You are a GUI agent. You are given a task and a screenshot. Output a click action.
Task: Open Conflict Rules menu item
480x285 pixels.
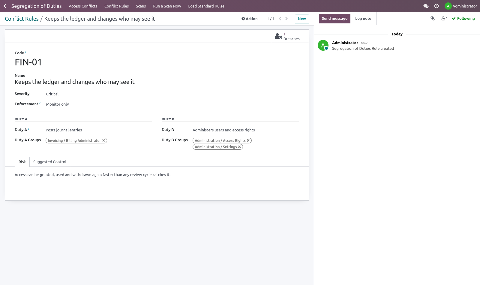[x=116, y=6]
